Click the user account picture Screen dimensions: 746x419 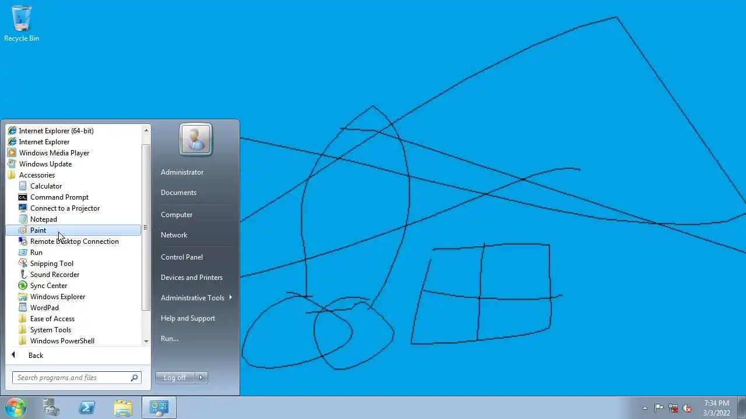[195, 139]
